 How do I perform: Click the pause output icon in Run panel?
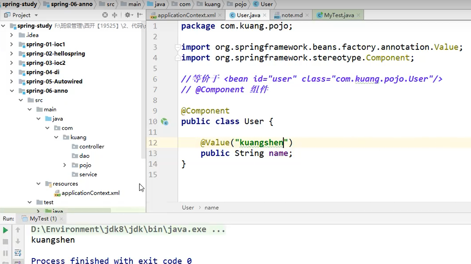tap(5, 253)
